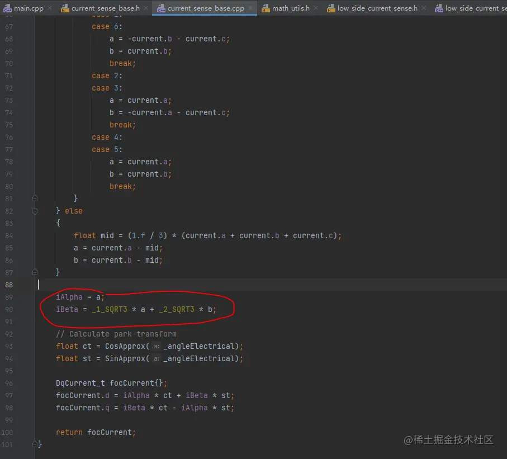Click line number 93 in the gutter
The image size is (507, 459).
[x=9, y=347]
